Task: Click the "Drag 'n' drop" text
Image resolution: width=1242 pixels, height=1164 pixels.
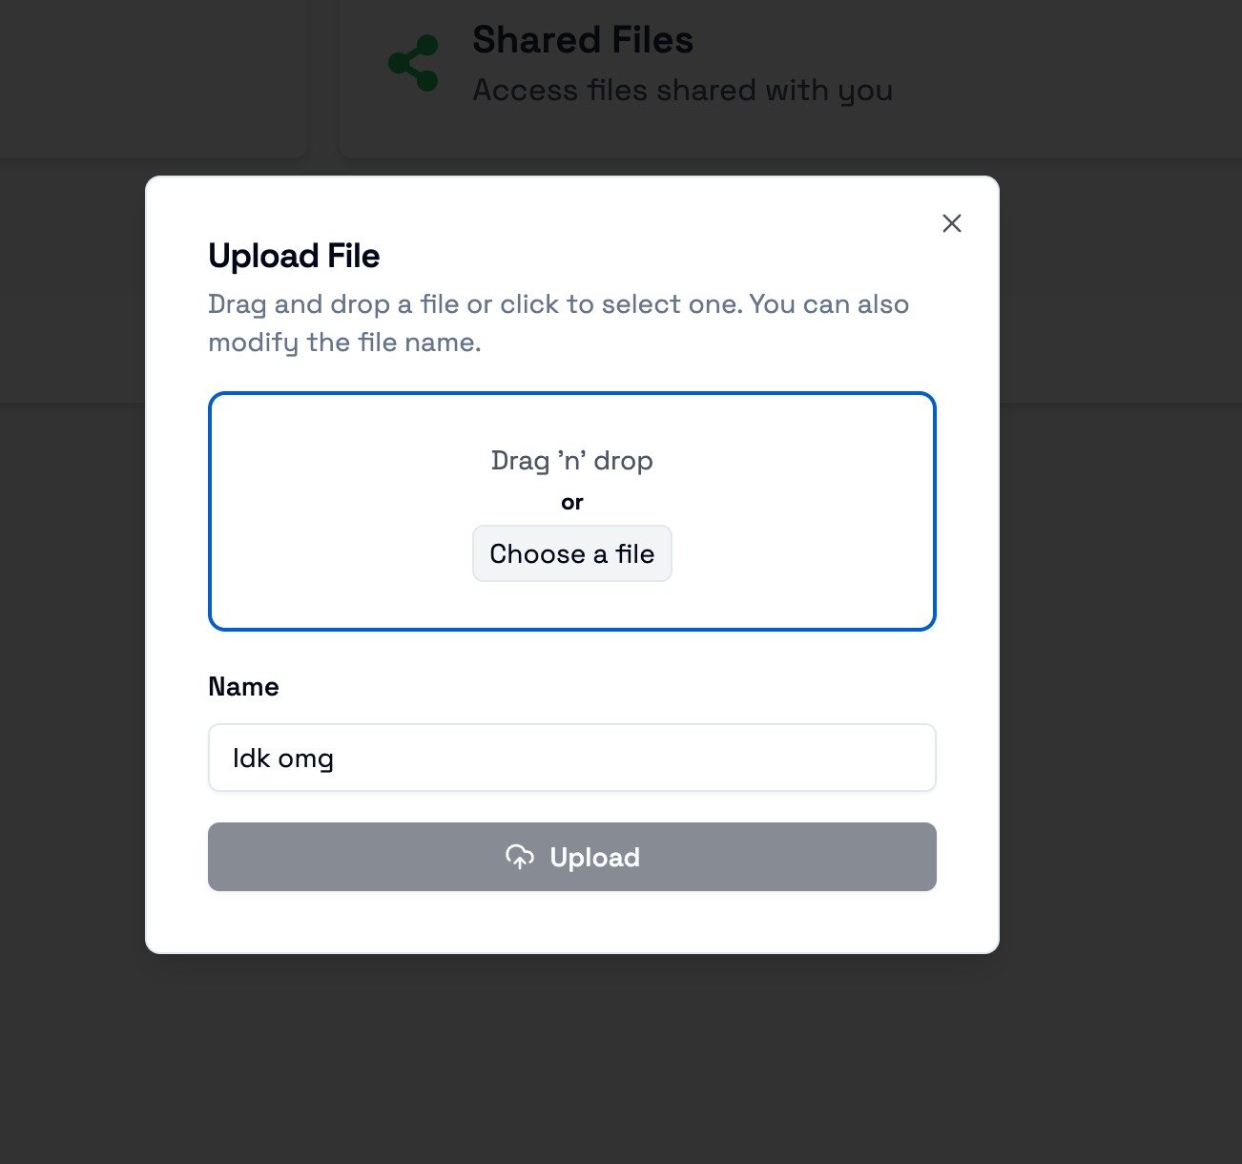Action: tap(571, 461)
